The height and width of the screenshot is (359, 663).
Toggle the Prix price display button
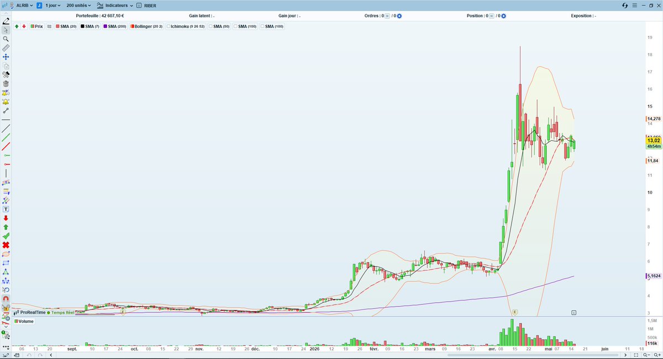[37, 26]
